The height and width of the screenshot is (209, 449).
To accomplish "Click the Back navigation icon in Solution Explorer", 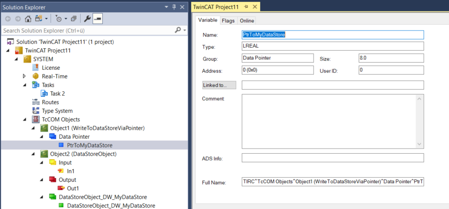I will [8, 19].
